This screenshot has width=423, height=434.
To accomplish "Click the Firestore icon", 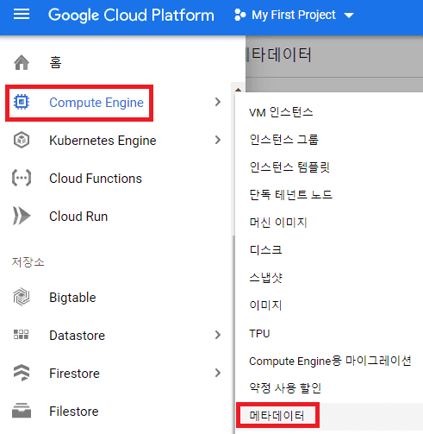I will point(22,373).
